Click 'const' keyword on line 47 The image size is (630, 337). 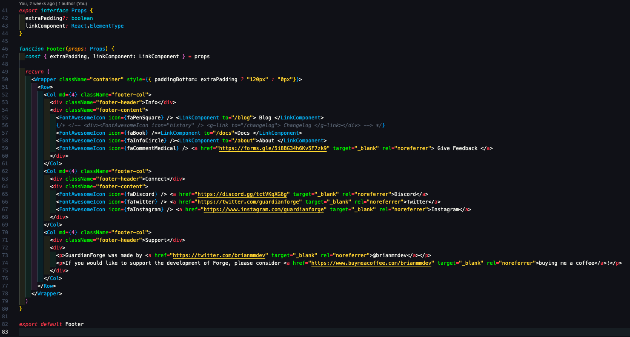(x=33, y=57)
